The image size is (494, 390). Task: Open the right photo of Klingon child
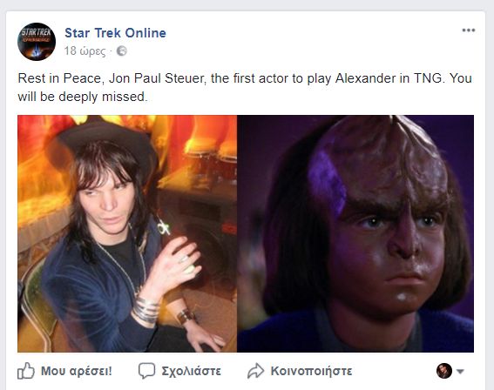[355, 233]
